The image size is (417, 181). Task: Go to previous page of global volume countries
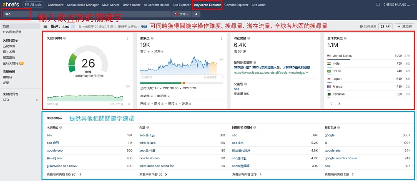click(x=331, y=104)
